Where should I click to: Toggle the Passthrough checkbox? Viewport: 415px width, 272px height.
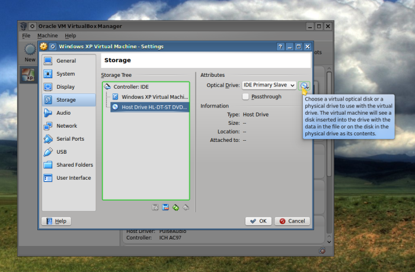click(245, 96)
